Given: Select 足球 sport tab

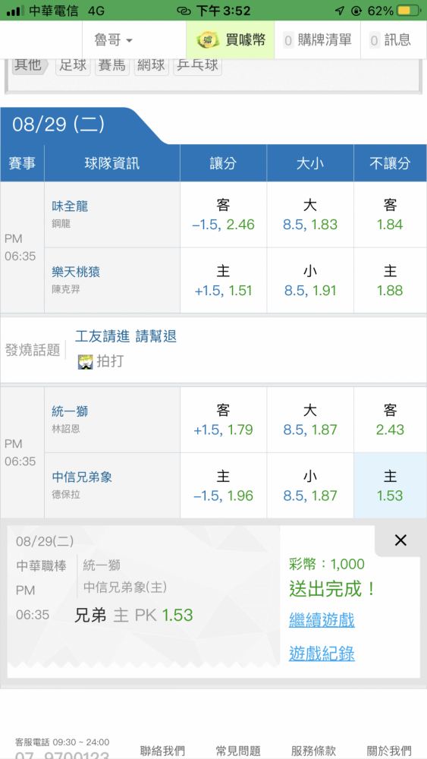Looking at the screenshot, I should tap(73, 66).
